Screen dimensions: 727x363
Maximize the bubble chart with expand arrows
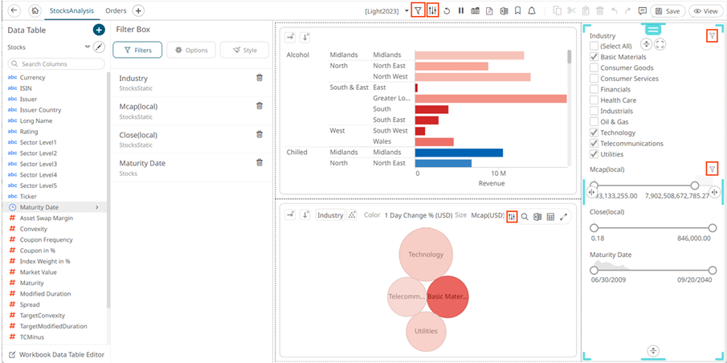[564, 216]
